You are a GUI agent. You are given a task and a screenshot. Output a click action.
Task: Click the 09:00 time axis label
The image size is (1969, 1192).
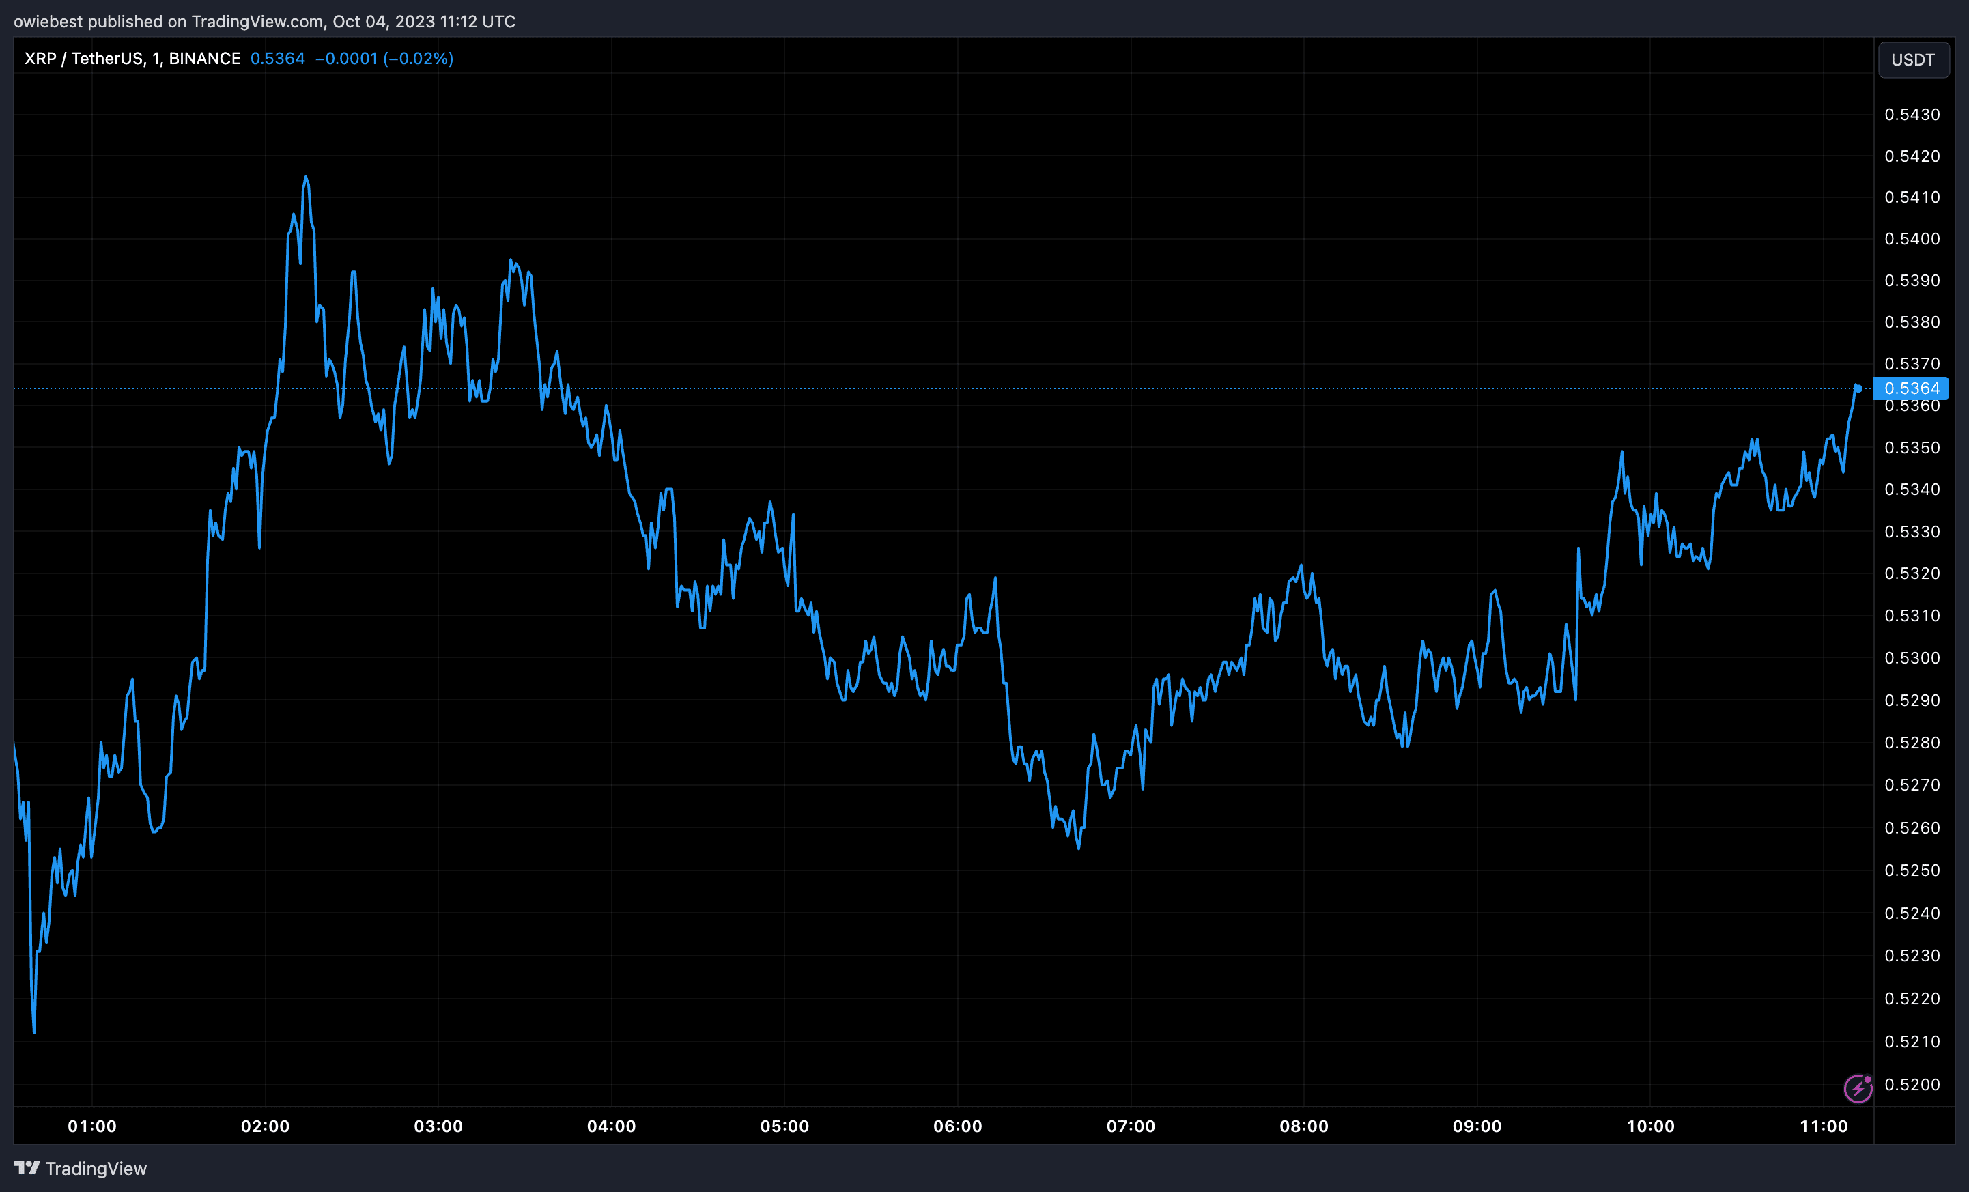(x=1477, y=1126)
